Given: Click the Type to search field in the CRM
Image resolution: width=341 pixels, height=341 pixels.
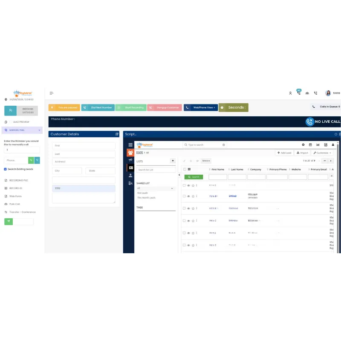Looking at the screenshot, I should pos(205,145).
